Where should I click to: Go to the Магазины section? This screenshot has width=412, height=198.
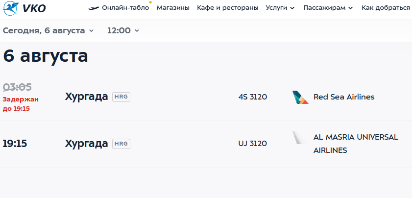(x=173, y=8)
